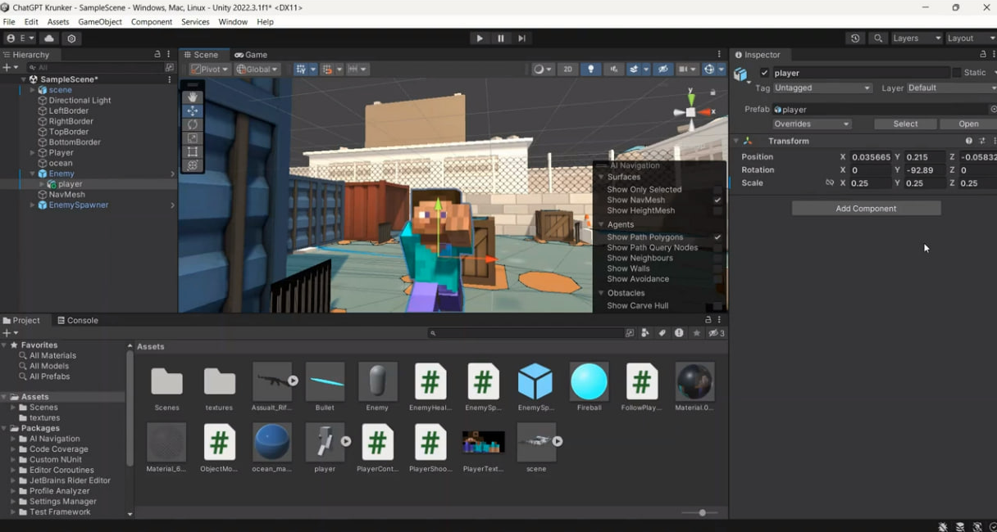Screen dimensions: 997x532
Task: Click the Pause button in the toolbar
Action: click(x=501, y=38)
